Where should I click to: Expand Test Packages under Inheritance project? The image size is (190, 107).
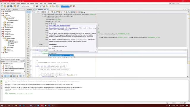click(3, 22)
